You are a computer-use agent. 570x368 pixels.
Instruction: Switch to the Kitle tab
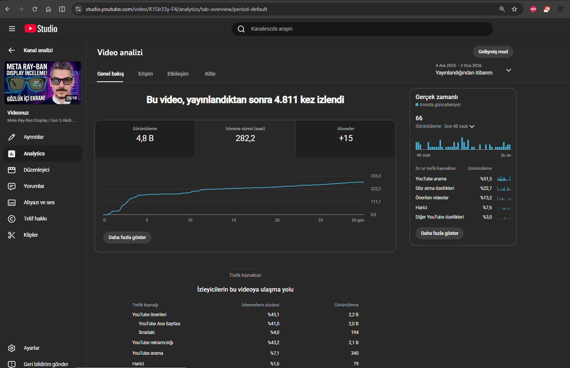[210, 74]
